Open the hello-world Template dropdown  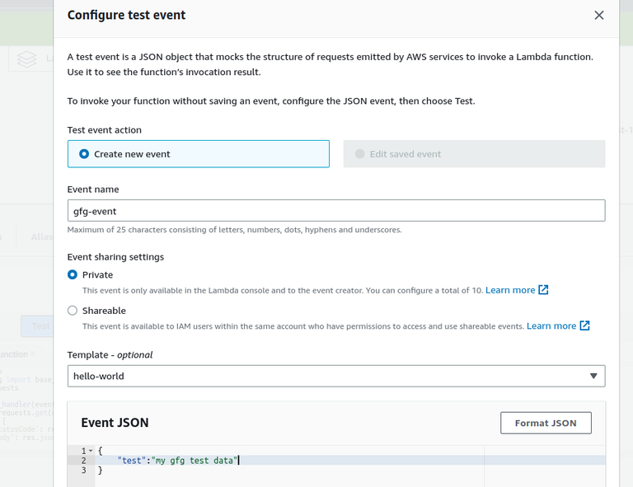click(x=335, y=377)
